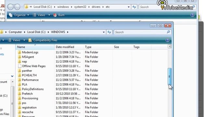Select the Offline Web Pages file icon
The image size is (208, 117).
click(x=19, y=66)
